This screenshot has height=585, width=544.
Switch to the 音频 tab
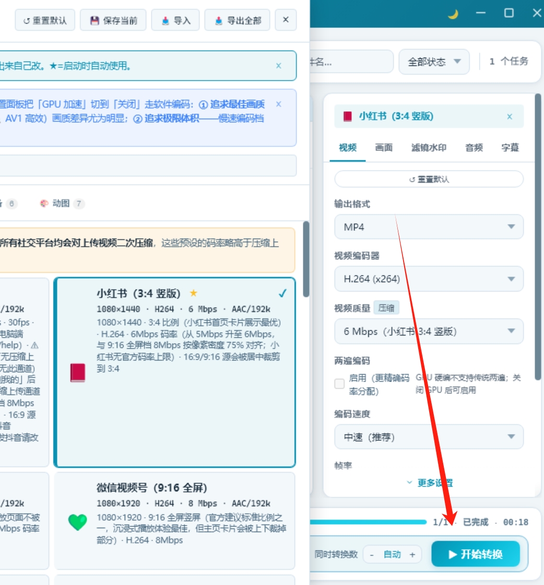point(474,148)
